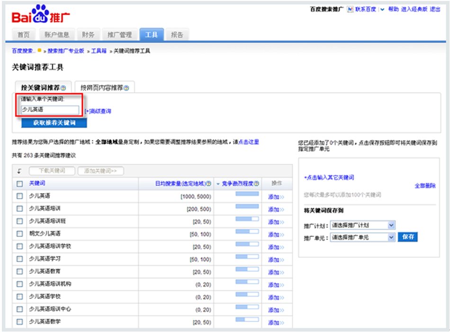Click the 保存 button
Screen dimensions: 450x332
tap(408, 237)
